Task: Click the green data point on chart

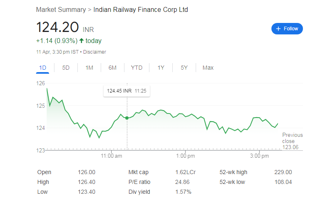Action: click(x=127, y=118)
